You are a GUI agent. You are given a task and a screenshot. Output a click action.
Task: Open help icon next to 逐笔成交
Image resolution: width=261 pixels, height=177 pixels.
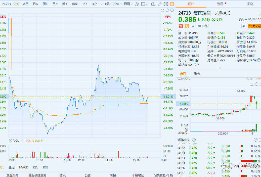tap(194, 140)
